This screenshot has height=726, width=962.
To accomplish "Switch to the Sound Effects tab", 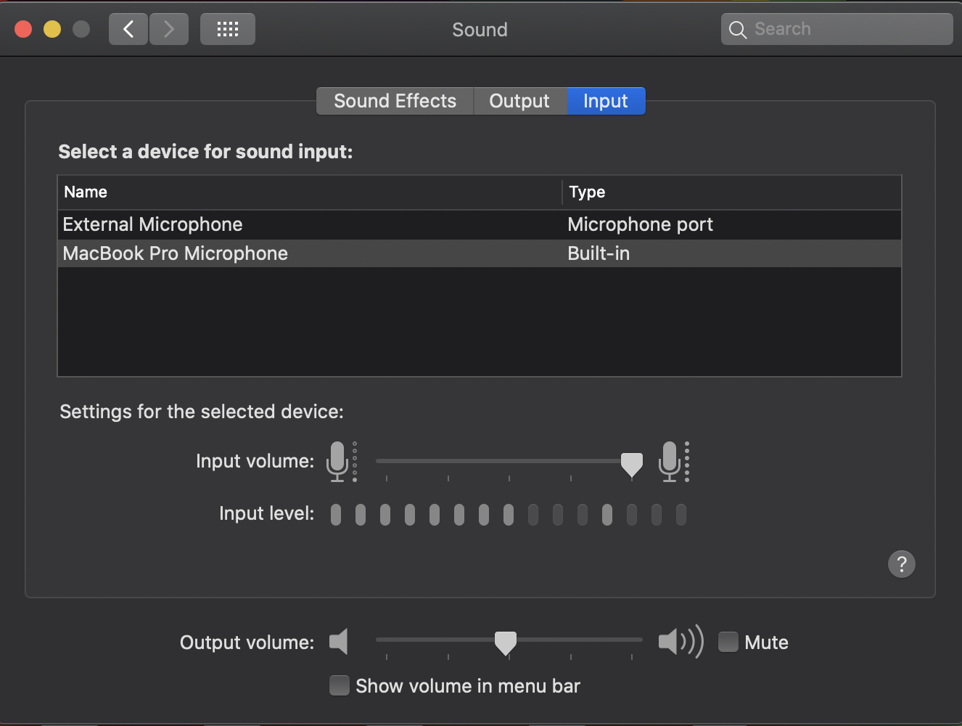I will (395, 101).
